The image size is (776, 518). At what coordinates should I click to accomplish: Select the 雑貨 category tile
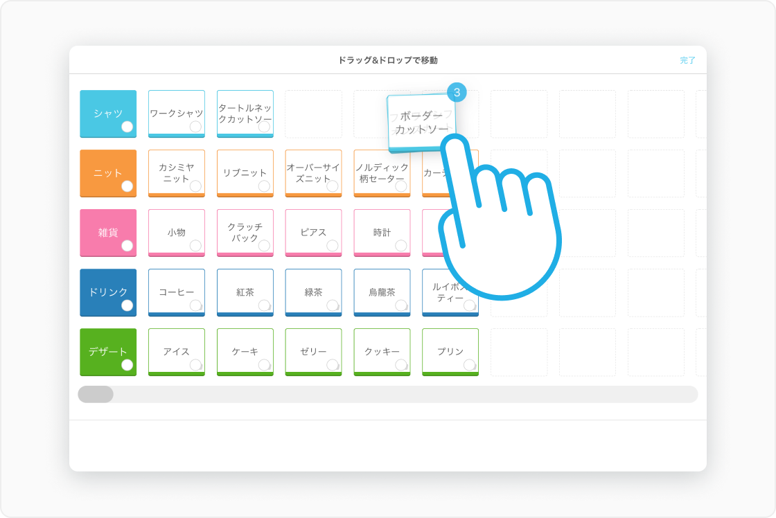(108, 233)
